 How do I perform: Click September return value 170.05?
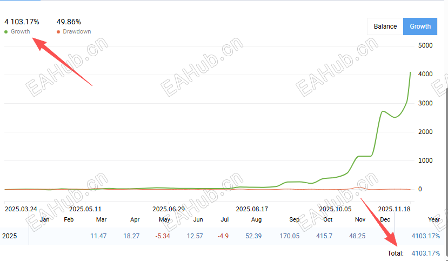pyautogui.click(x=288, y=237)
